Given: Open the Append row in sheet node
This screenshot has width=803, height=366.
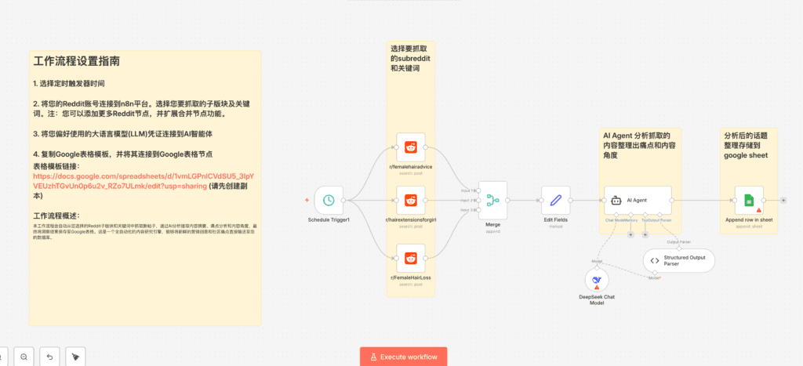Looking at the screenshot, I should (749, 201).
